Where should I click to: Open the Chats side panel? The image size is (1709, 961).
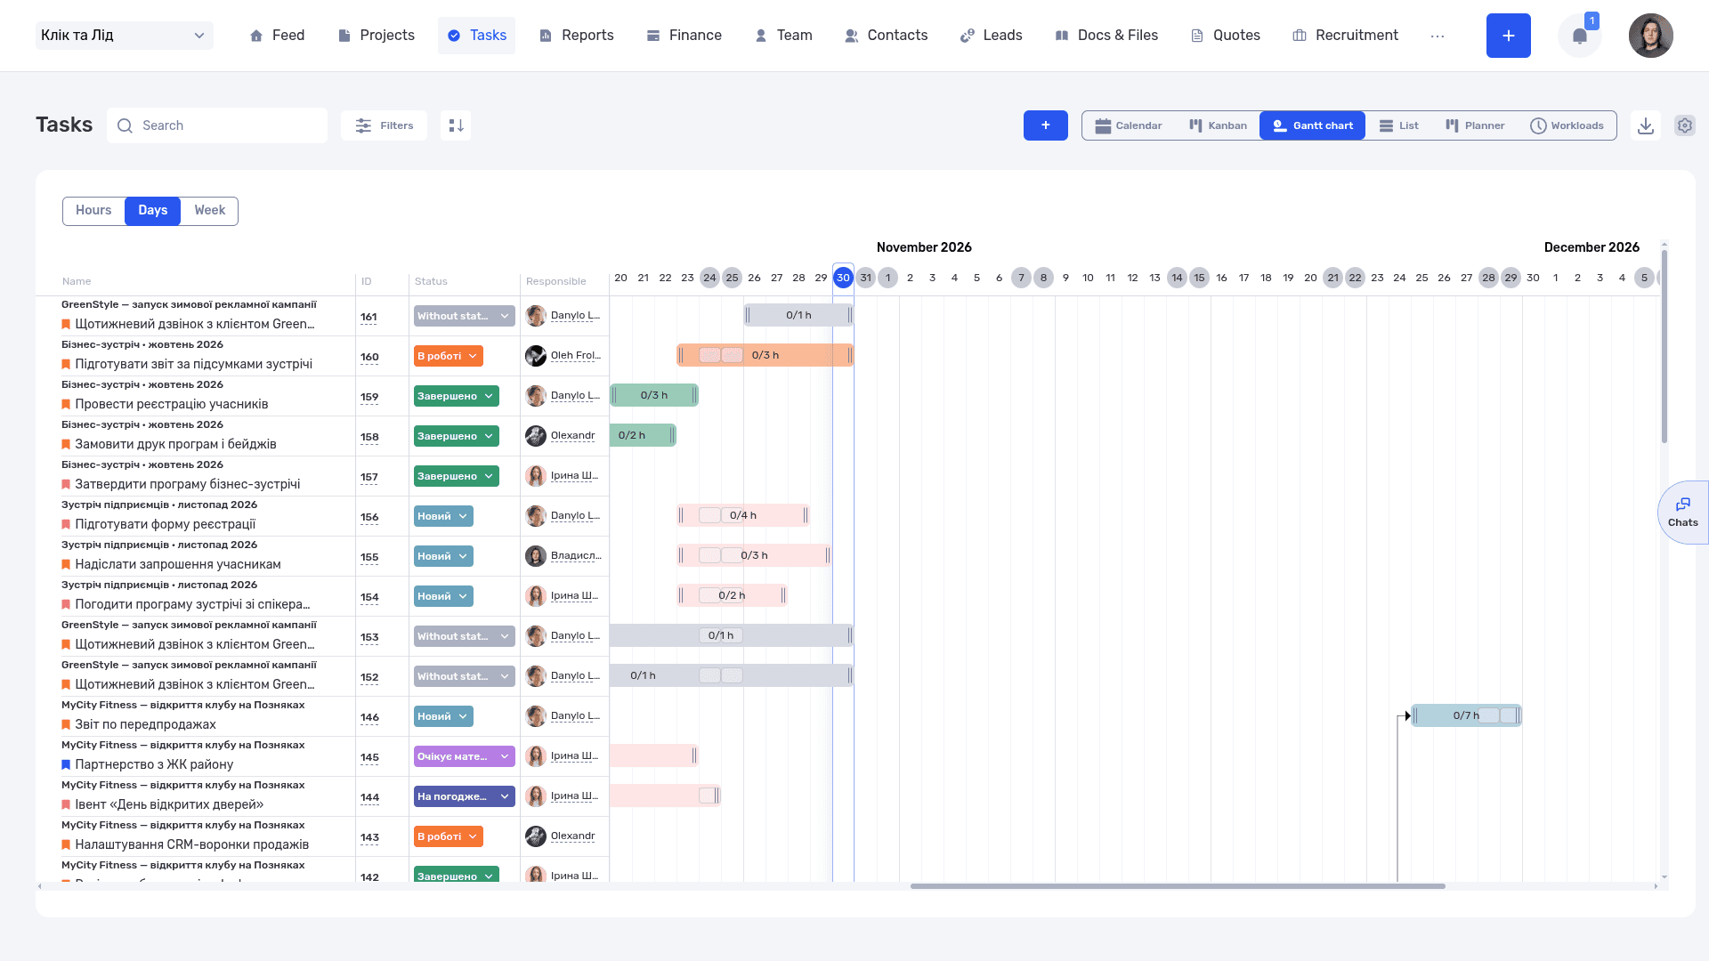pos(1682,513)
